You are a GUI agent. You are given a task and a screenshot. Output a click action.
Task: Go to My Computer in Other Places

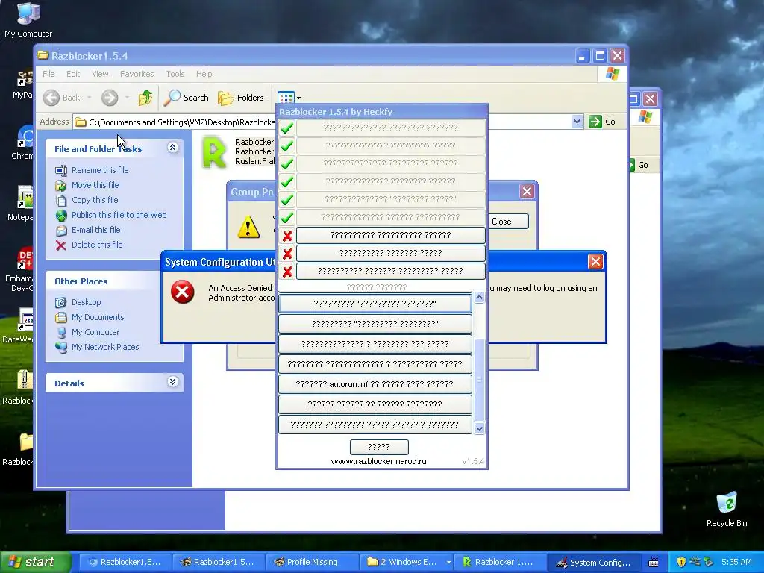[95, 332]
